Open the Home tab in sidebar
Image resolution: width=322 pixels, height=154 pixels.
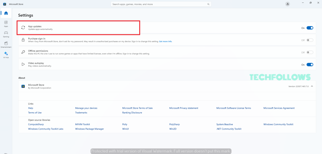tap(6, 13)
